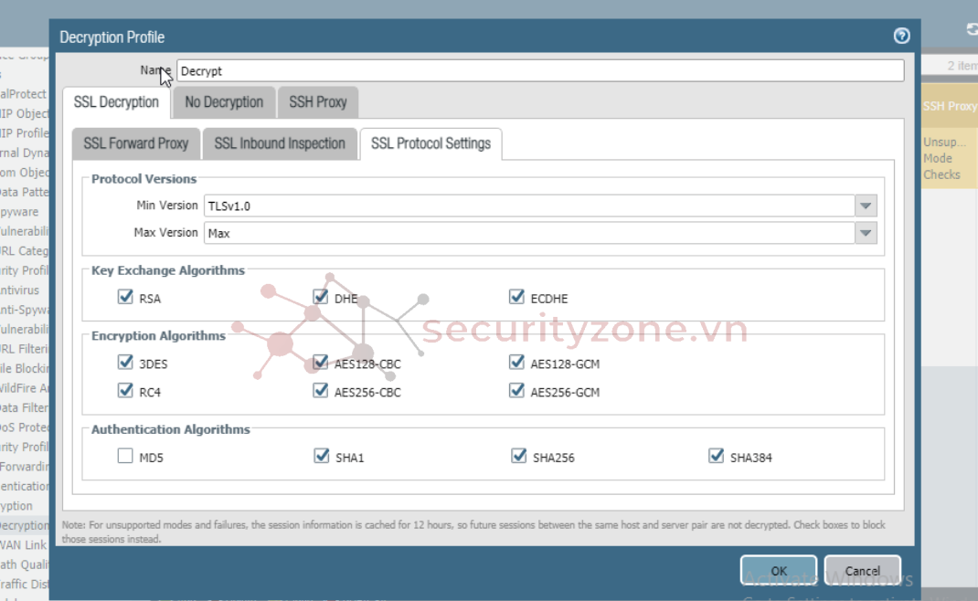Click the help question mark icon
The image size is (978, 601).
901,37
